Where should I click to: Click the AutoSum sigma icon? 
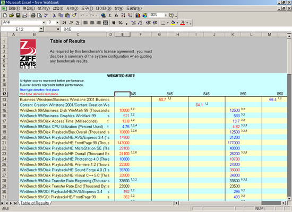tap(110, 15)
